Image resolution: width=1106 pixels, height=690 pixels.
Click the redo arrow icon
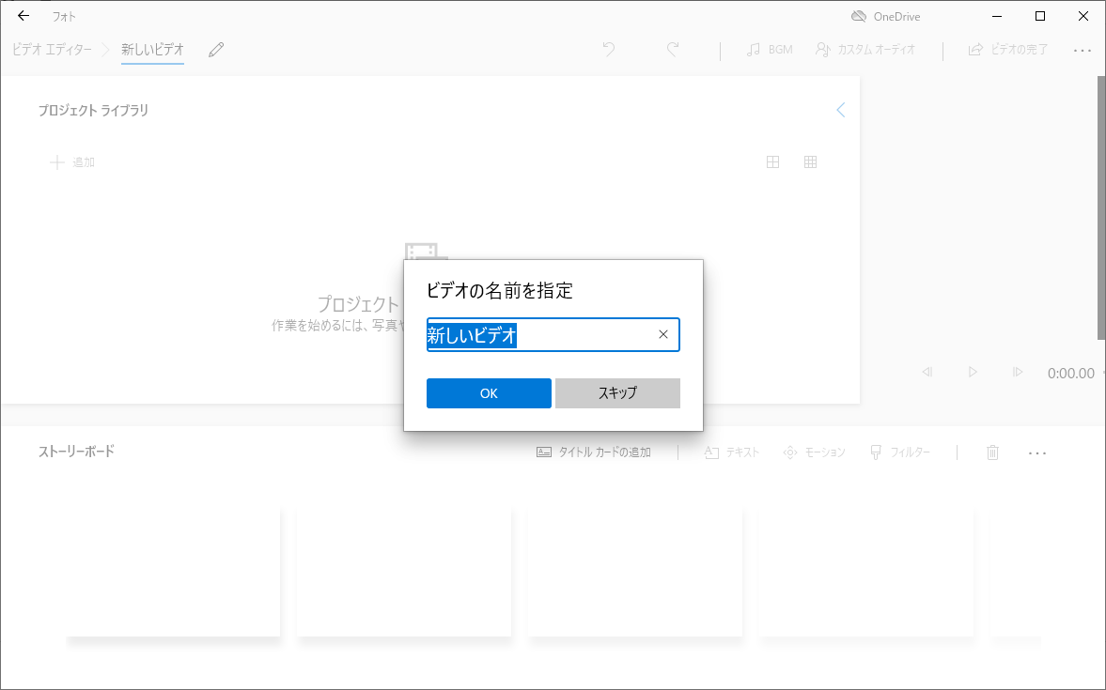(x=673, y=50)
